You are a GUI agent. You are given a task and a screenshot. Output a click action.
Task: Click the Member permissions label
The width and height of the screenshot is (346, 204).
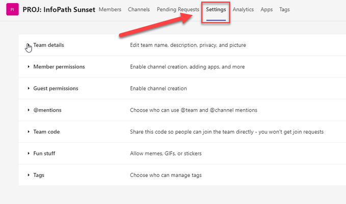(59, 67)
